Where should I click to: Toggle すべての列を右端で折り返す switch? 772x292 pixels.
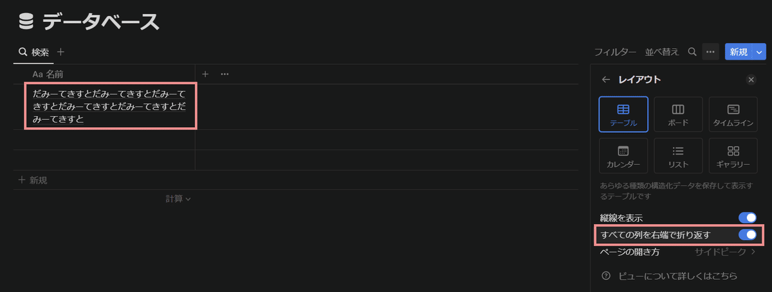(747, 235)
